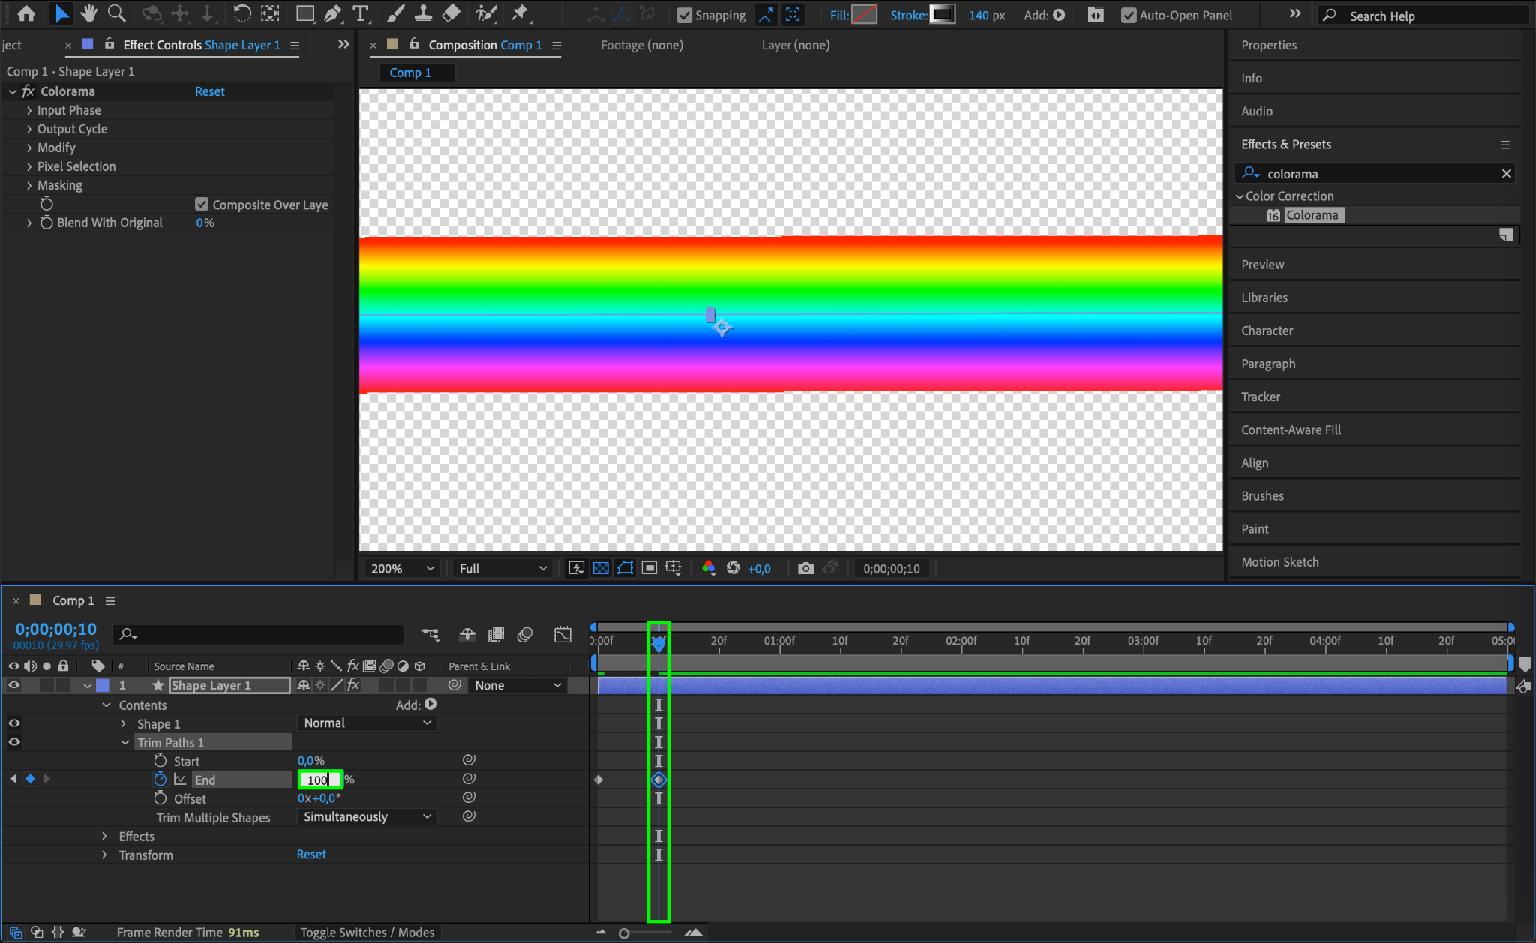Switch to the Footage (none) tab
The image size is (1536, 943).
click(641, 45)
